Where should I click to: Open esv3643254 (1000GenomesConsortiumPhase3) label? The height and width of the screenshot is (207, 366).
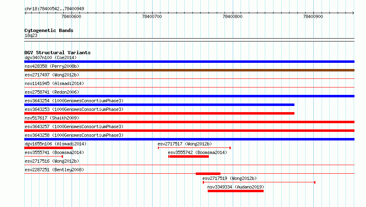(x=74, y=101)
